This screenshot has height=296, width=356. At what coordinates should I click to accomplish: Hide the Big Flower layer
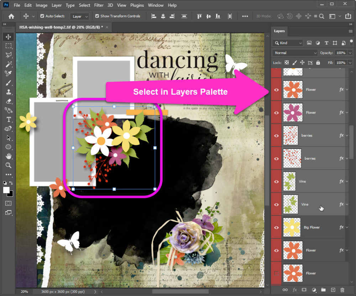276,228
